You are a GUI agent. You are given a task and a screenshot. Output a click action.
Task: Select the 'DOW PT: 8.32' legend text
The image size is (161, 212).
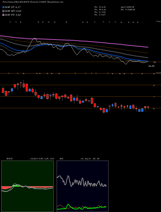(x=13, y=15)
